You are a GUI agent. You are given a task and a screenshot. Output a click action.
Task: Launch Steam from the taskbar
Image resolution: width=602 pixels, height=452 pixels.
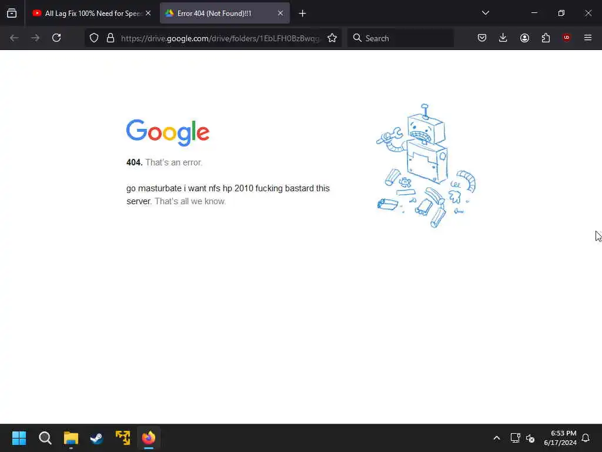point(97,438)
